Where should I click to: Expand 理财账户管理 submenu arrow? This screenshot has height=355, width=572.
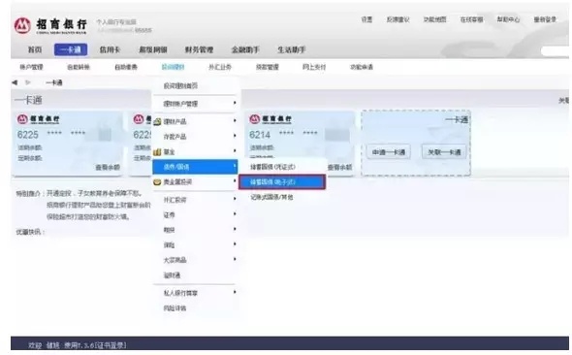tap(235, 103)
